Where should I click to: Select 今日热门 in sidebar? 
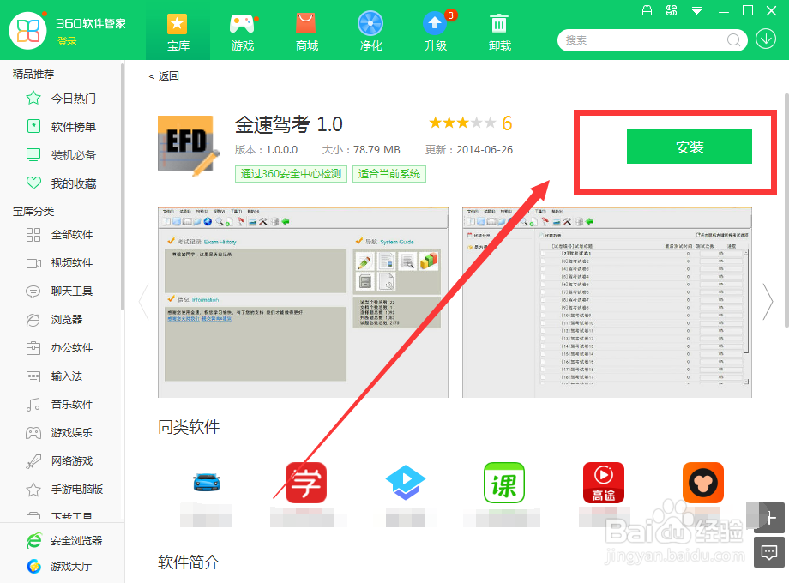61,98
